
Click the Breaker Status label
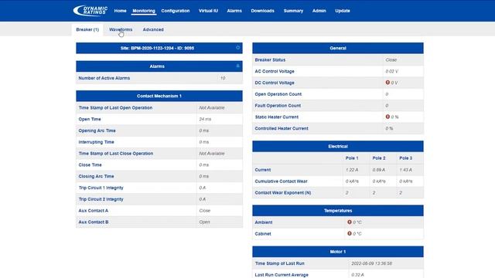coord(270,59)
